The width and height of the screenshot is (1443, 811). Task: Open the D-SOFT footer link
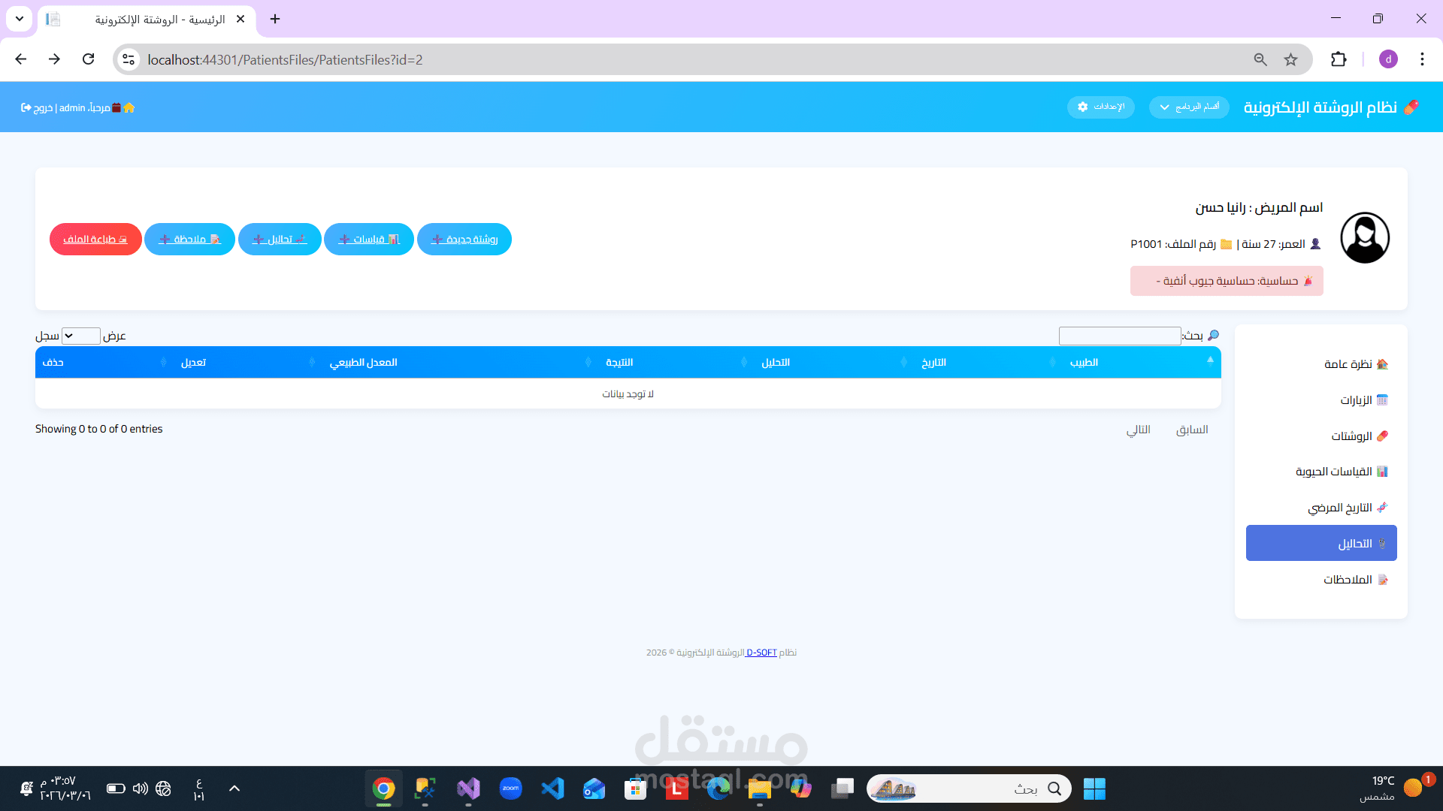tap(761, 653)
